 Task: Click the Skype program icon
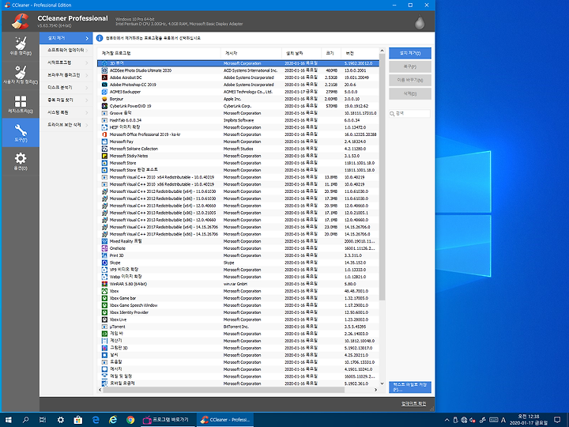click(104, 263)
